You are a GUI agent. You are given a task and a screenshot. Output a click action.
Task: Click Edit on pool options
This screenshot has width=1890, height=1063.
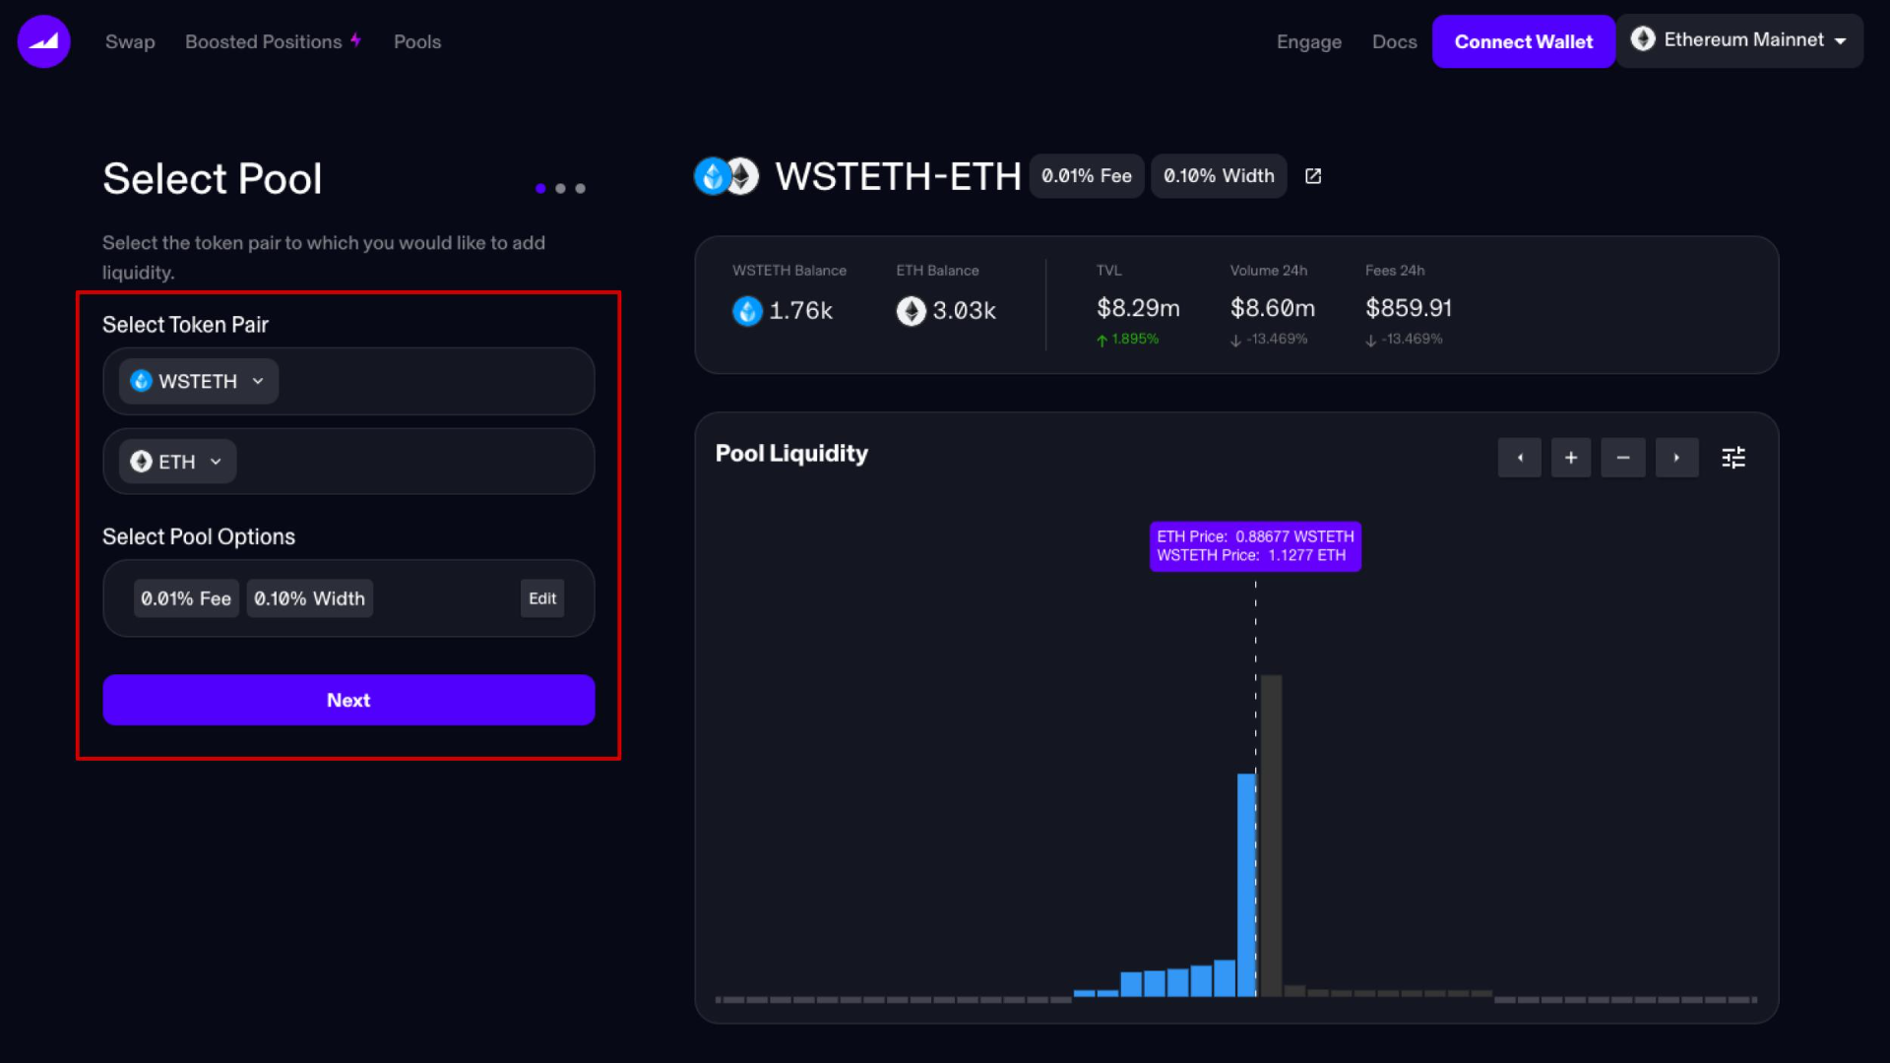tap(542, 598)
